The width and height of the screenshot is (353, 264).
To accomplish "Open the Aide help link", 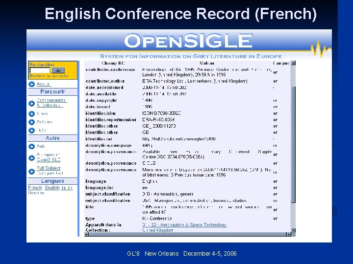I will (x=41, y=146).
